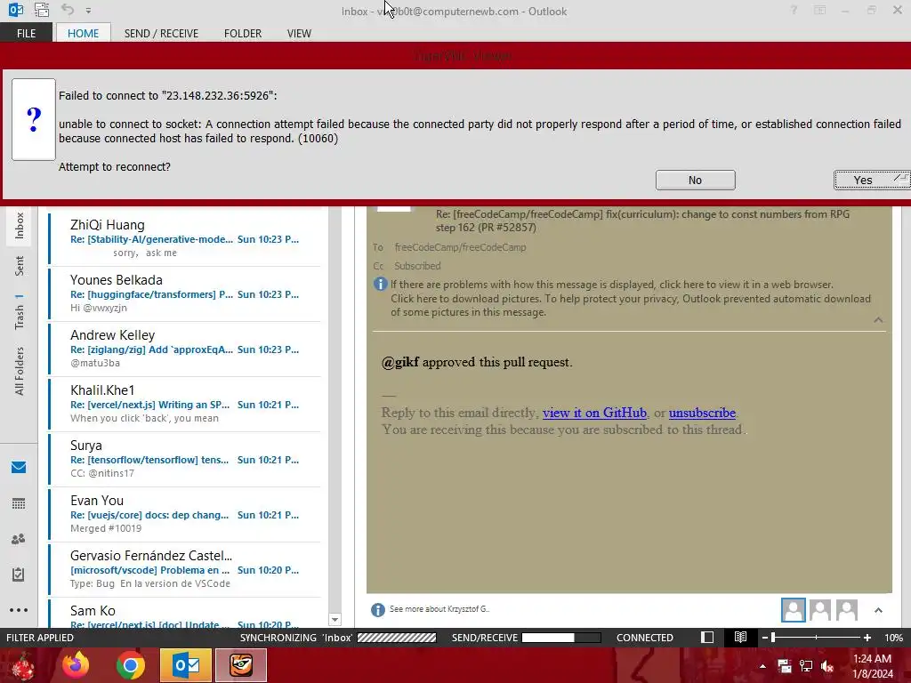Switch to the SEND / RECEIVE tab
The height and width of the screenshot is (683, 911).
[x=161, y=33]
